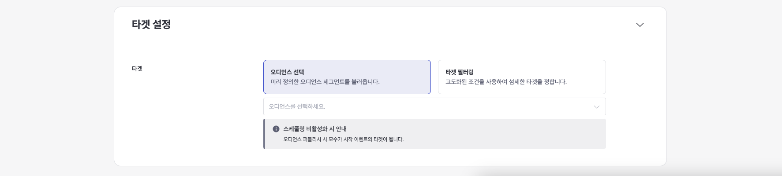The image size is (782, 176).
Task: Click empty space inside the 타겟 필터링 card
Action: click(x=582, y=70)
